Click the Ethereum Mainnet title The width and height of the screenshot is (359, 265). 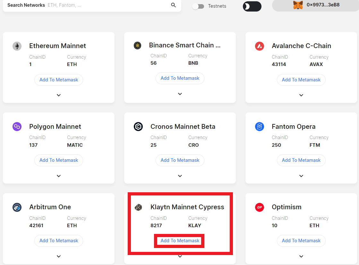coord(57,46)
